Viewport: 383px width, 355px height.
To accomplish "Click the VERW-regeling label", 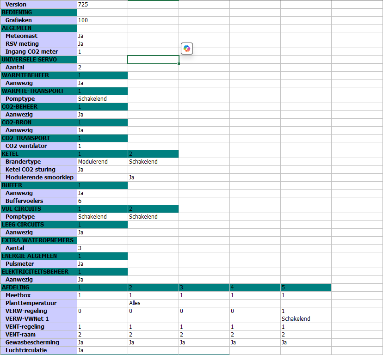I will 39,311.
